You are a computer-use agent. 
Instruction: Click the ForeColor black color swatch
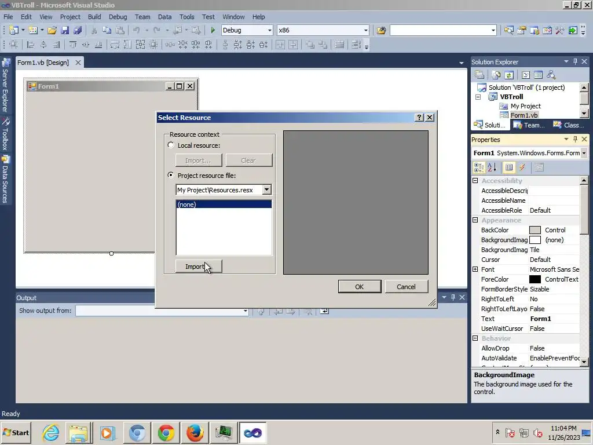click(535, 279)
